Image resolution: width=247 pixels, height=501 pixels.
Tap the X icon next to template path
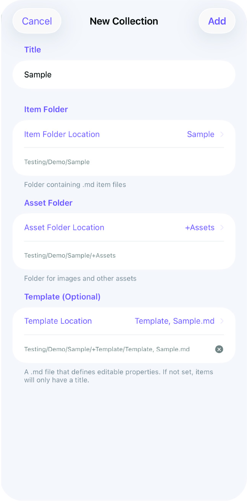219,349
